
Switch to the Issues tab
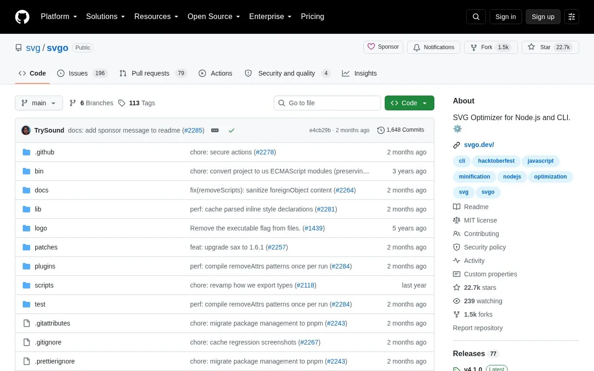(82, 73)
